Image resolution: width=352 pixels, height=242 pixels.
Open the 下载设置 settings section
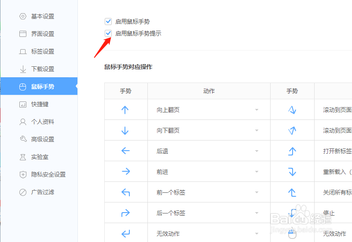39,69
